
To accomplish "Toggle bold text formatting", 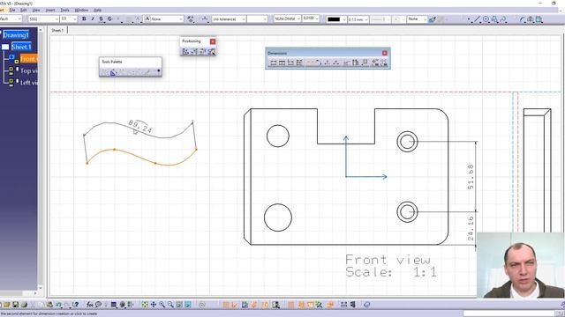I will click(84, 18).
